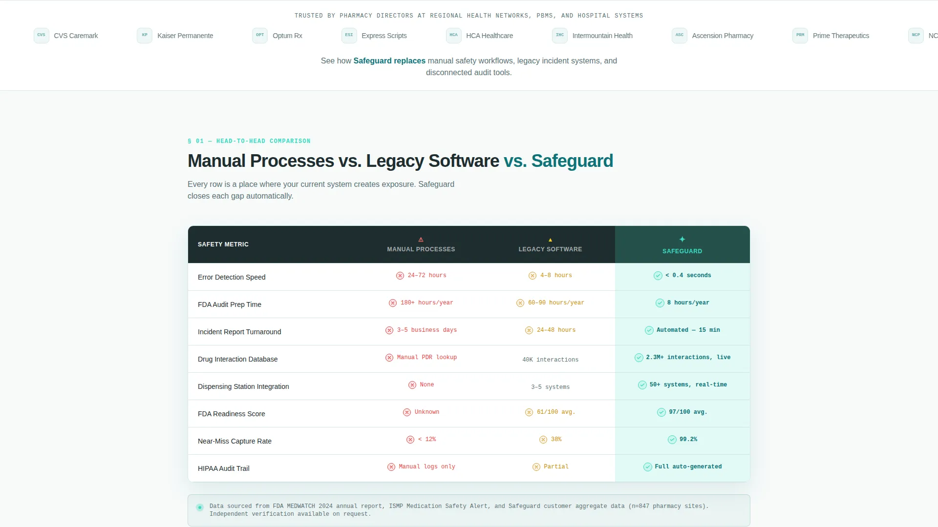Click the CVS logo badge icon
The width and height of the screenshot is (938, 527).
(x=42, y=36)
